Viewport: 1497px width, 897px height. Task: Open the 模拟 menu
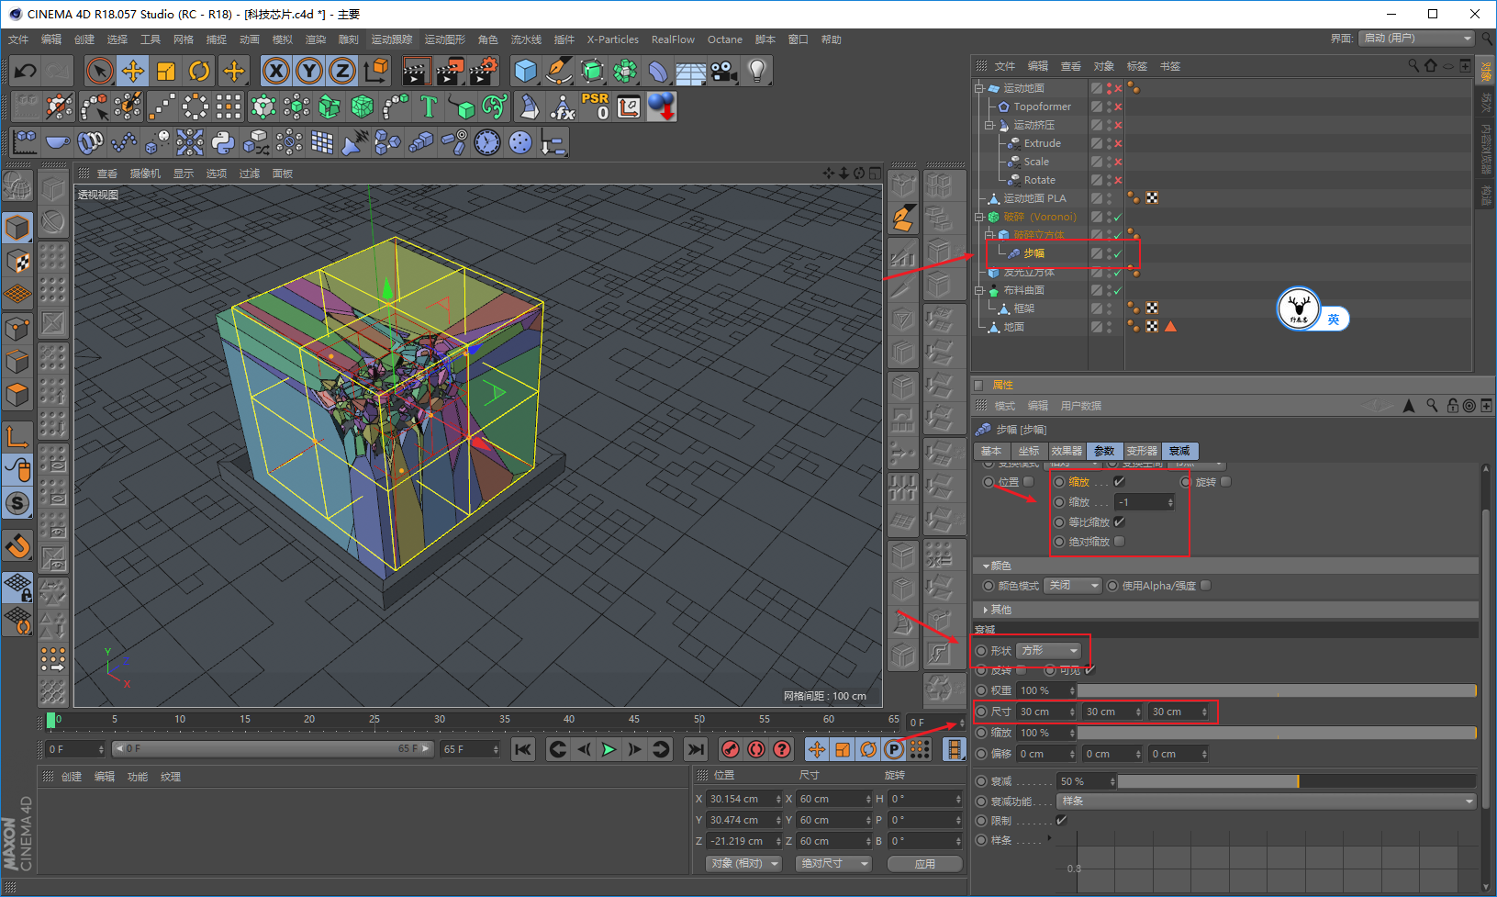[283, 39]
